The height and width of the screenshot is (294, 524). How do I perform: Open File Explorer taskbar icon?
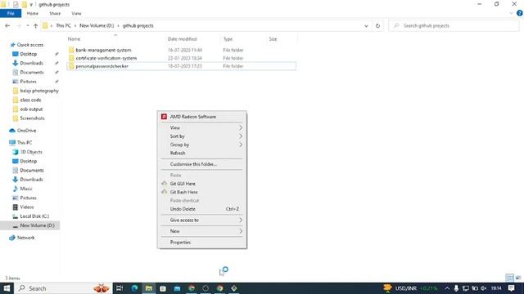tap(149, 288)
